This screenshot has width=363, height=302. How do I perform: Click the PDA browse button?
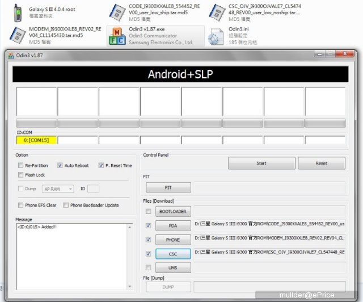click(x=173, y=225)
